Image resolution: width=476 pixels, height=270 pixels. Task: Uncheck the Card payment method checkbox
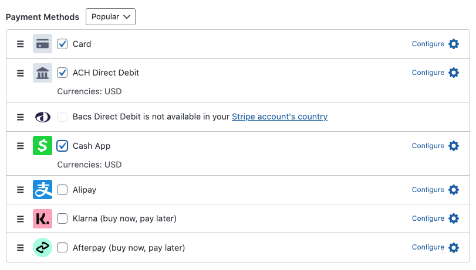coord(62,44)
